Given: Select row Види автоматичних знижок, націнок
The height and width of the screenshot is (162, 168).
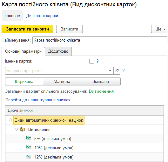Looking at the screenshot, I should point(84,120).
